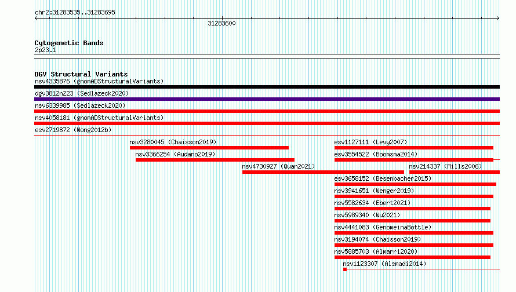Click the red nsv6339985 variant bar
Image resolution: width=516 pixels, height=292 pixels.
pos(267,111)
